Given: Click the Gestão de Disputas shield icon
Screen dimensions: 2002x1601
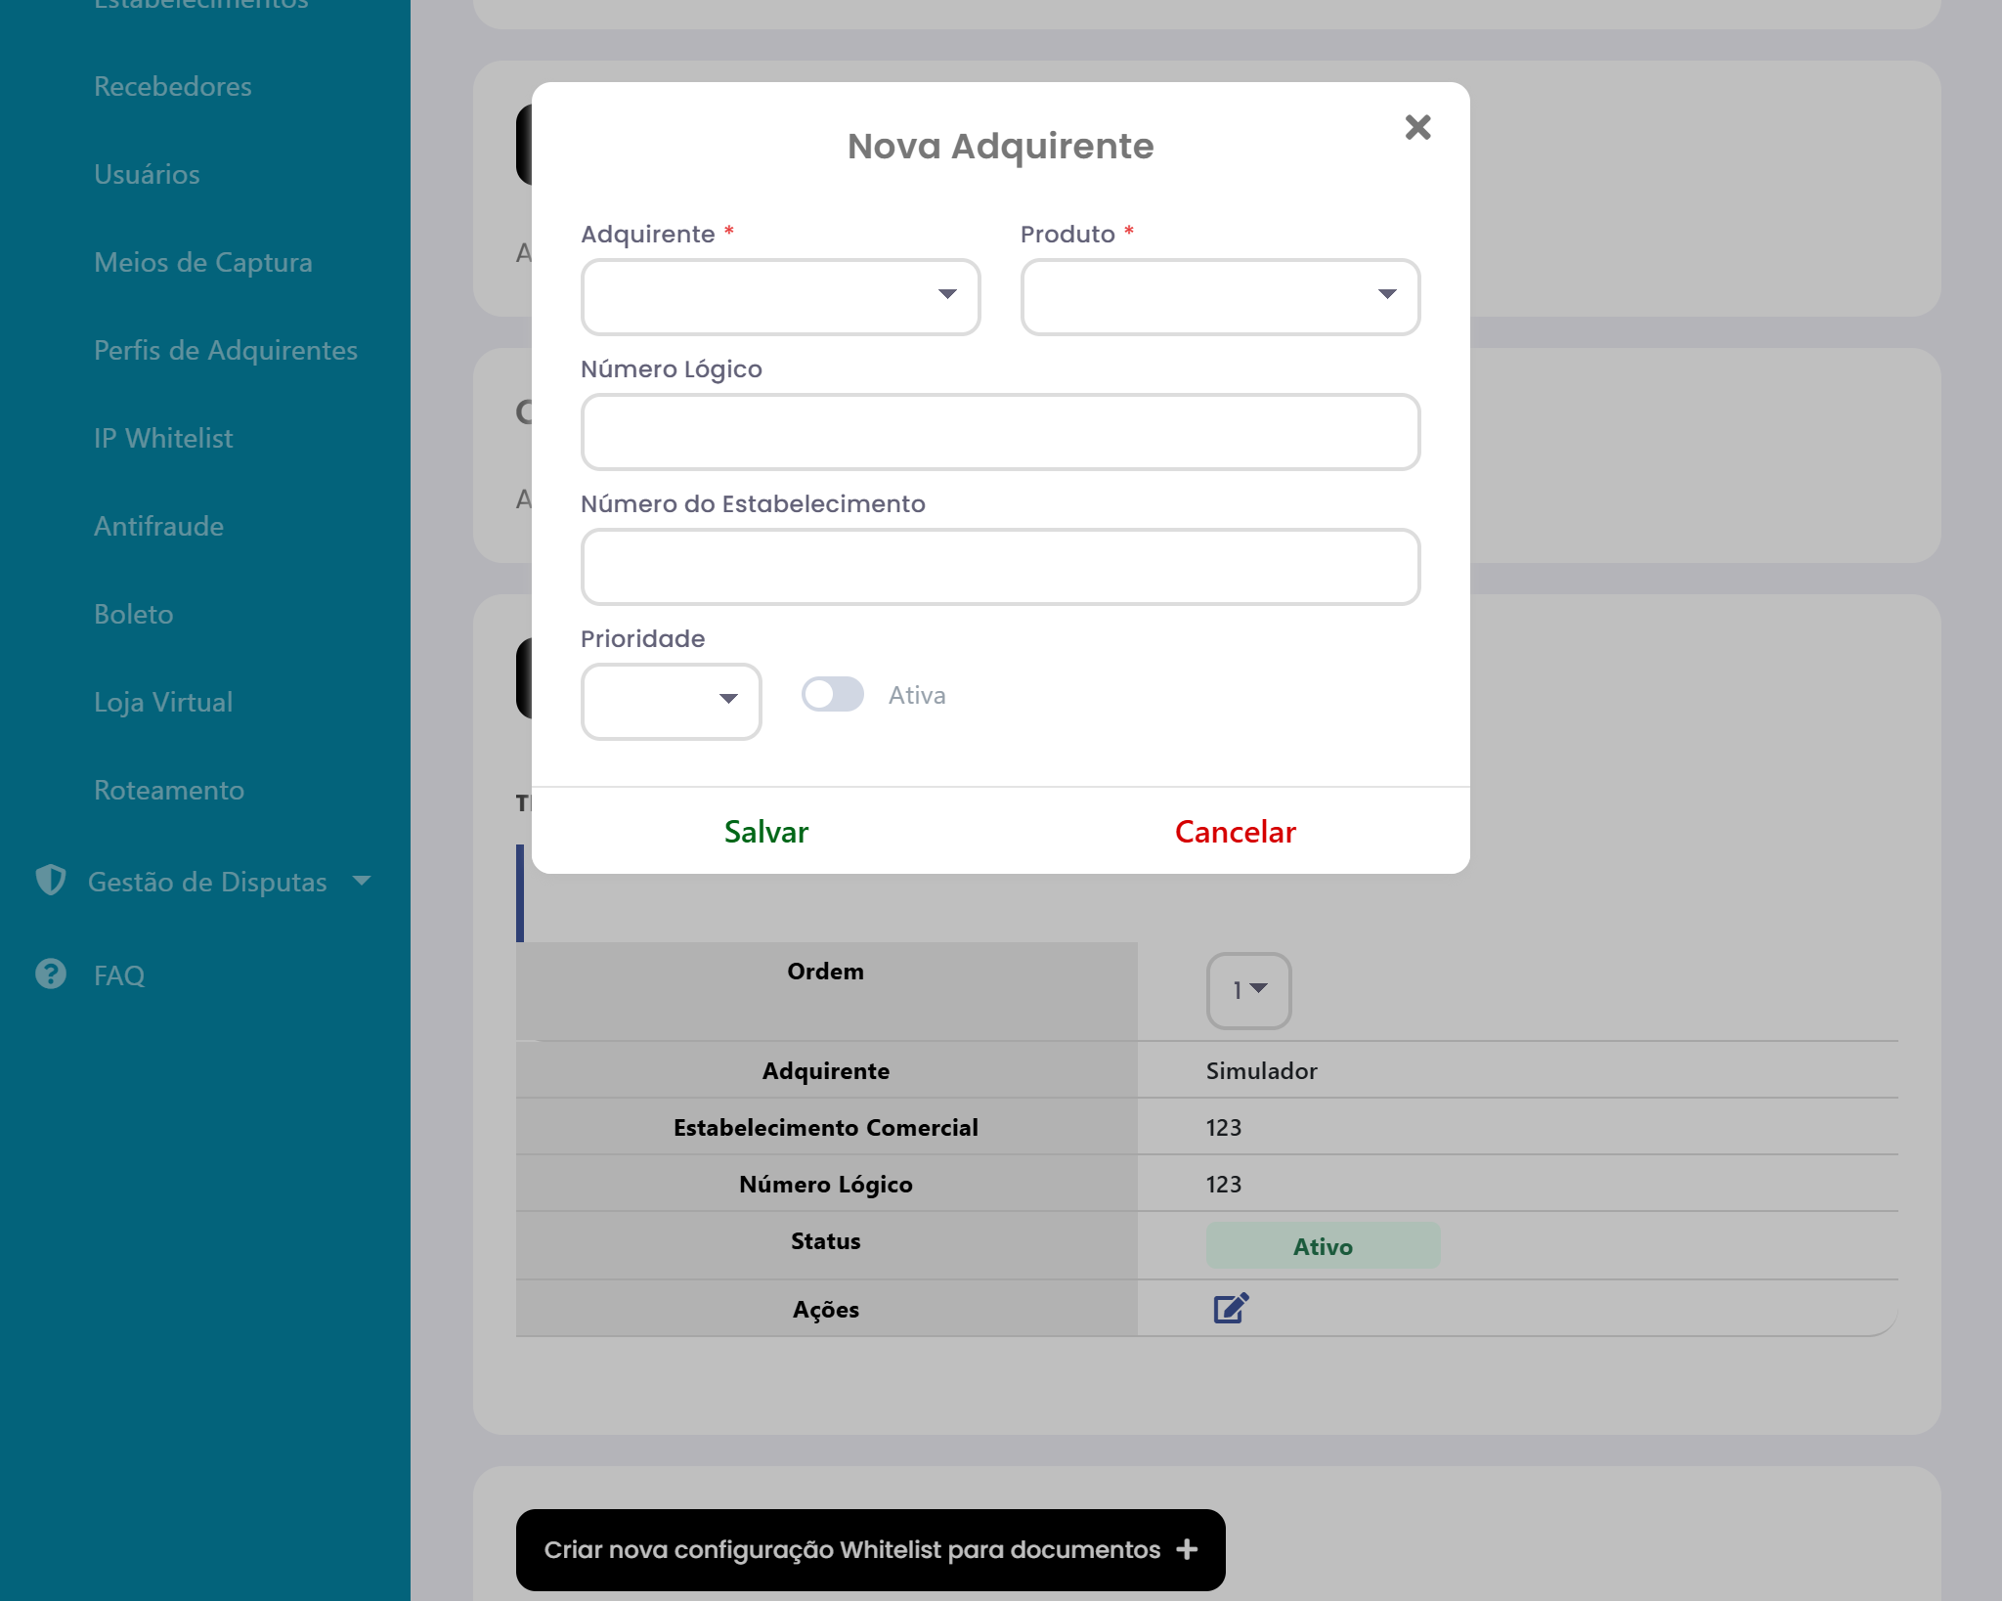Looking at the screenshot, I should (x=50, y=881).
